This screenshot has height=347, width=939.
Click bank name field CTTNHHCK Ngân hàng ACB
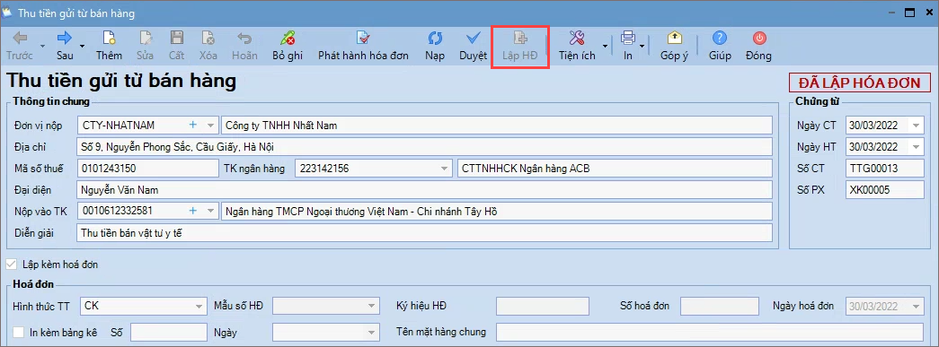615,169
